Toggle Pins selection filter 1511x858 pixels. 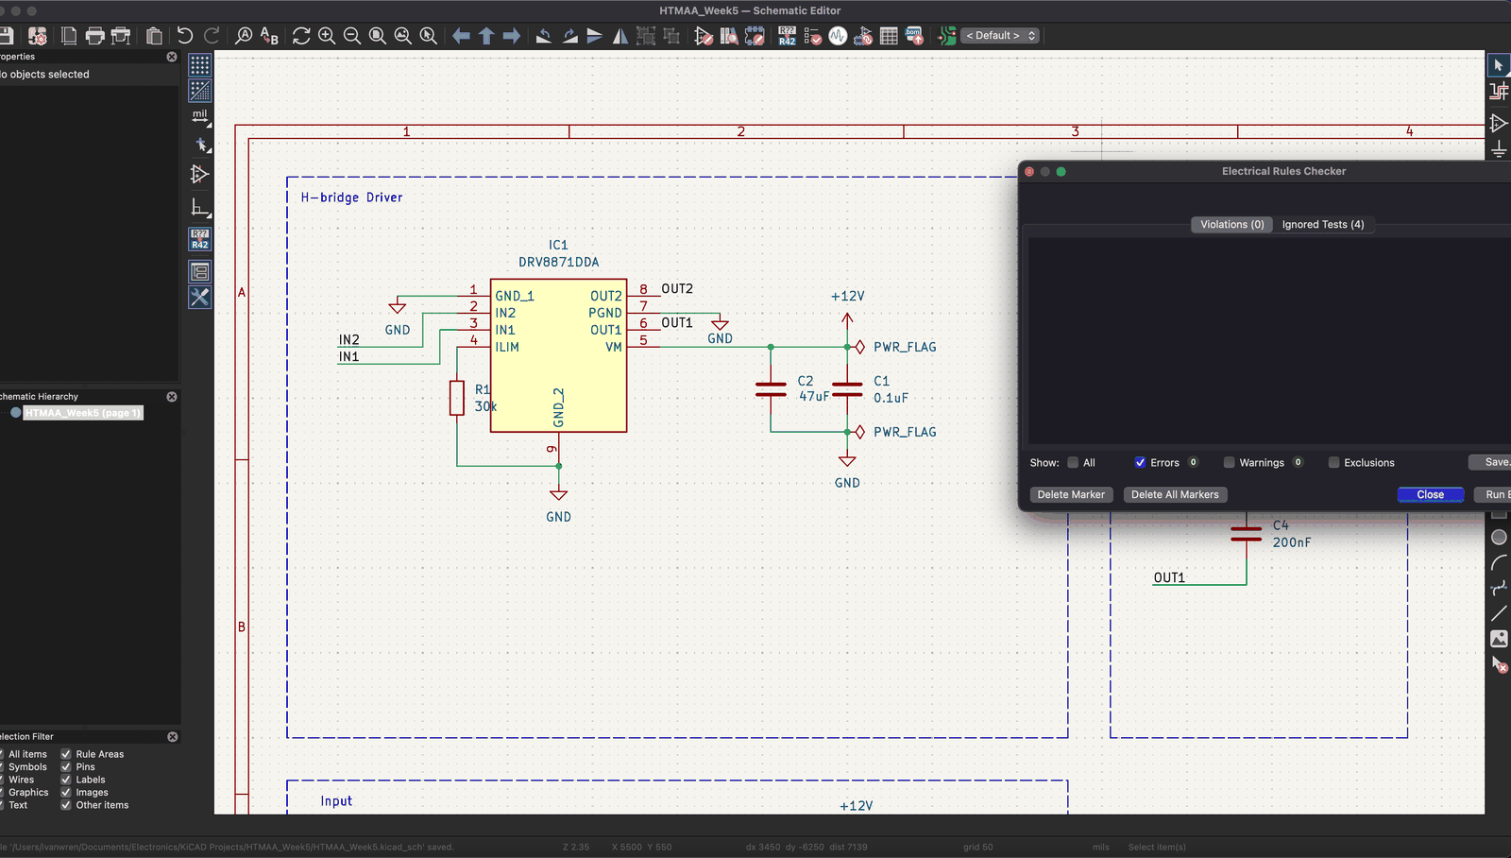(x=66, y=767)
